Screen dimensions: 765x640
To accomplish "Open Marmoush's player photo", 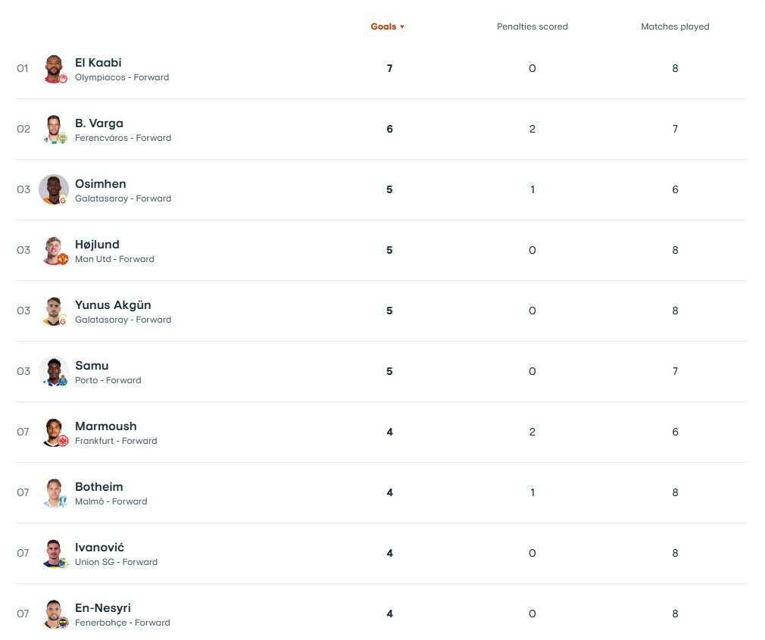I will pyautogui.click(x=54, y=432).
